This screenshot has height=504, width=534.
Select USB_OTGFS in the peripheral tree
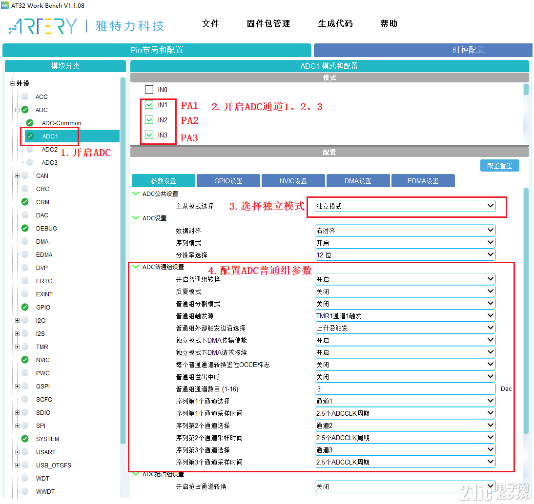[54, 465]
